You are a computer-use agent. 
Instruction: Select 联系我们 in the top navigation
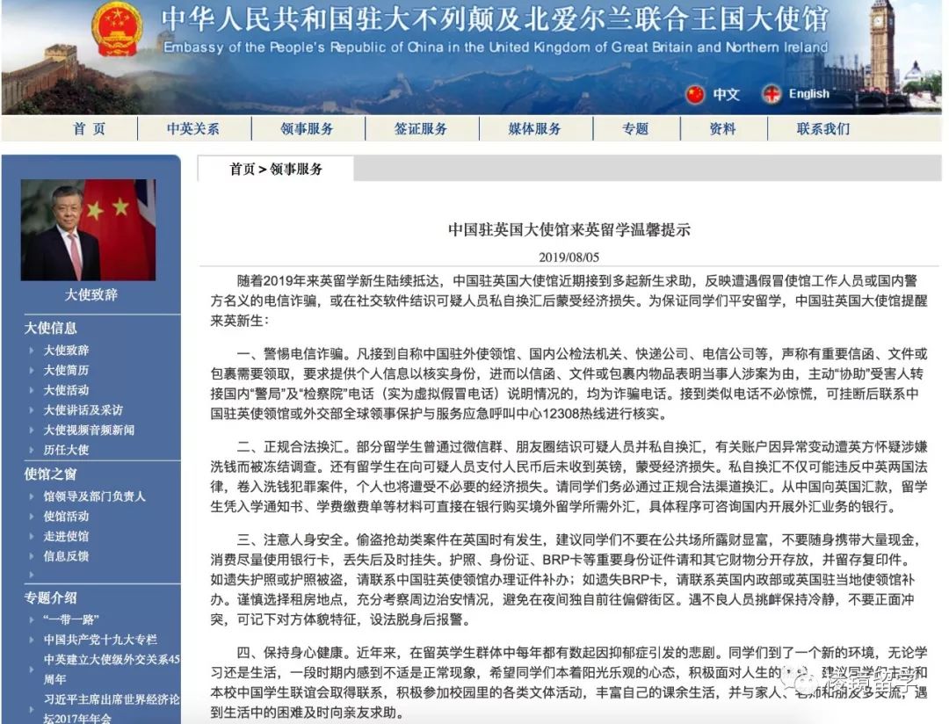click(822, 129)
